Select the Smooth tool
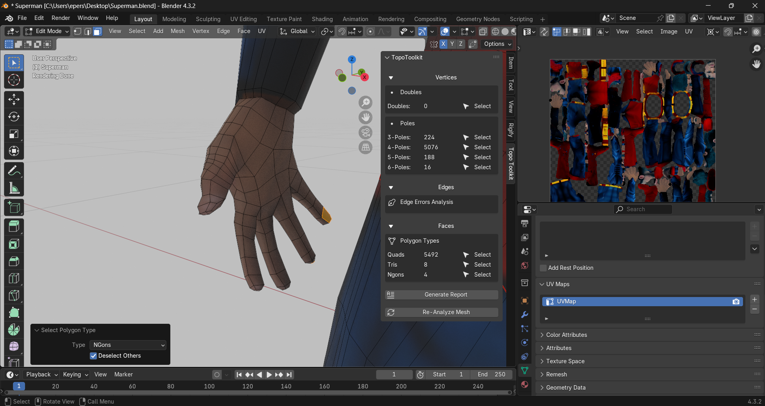Image resolution: width=765 pixels, height=406 pixels. point(14,347)
